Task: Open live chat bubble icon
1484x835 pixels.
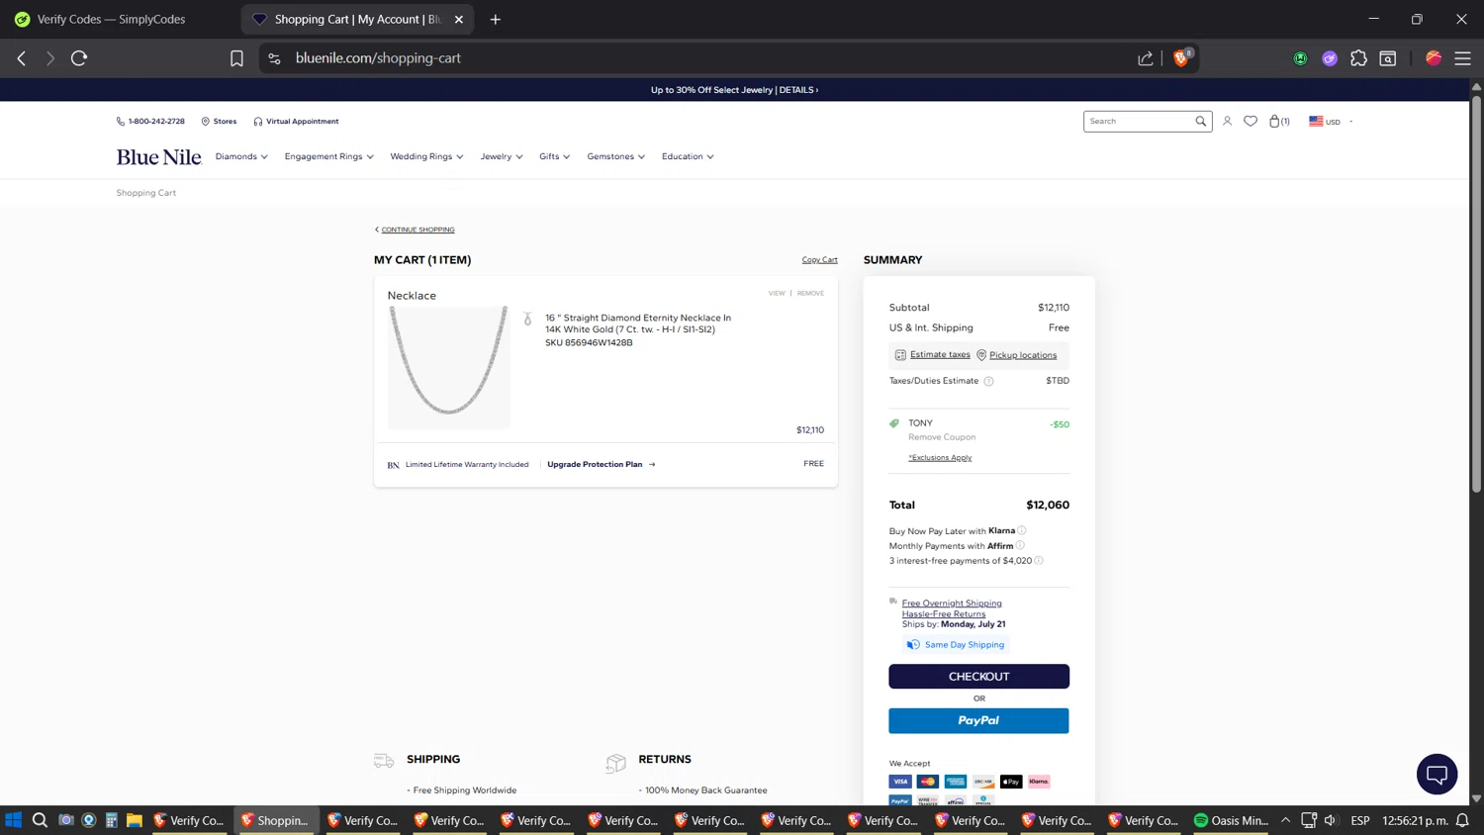Action: (x=1437, y=774)
